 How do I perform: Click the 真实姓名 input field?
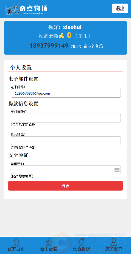(66, 141)
